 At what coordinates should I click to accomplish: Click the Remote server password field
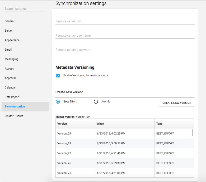tap(125, 50)
